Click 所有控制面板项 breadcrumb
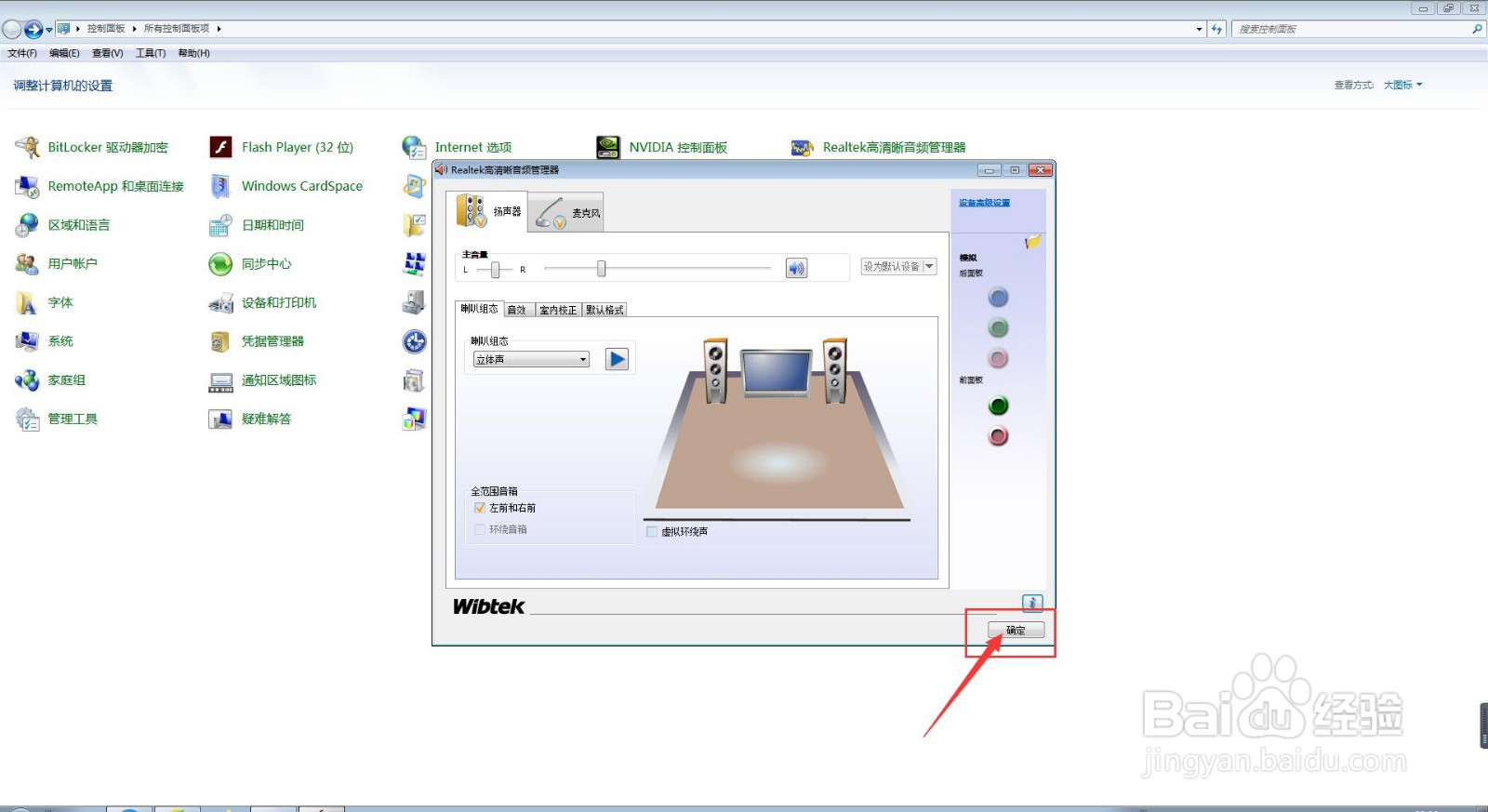The height and width of the screenshot is (812, 1488). (x=177, y=29)
